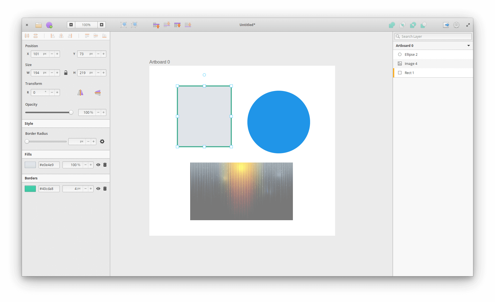The image size is (495, 302).
Task: Toggle visibility of the border
Action: (98, 189)
